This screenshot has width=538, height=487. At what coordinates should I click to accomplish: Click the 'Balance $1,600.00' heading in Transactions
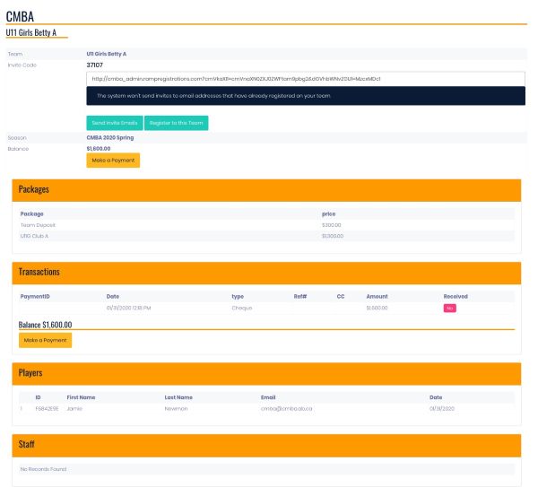tap(46, 325)
